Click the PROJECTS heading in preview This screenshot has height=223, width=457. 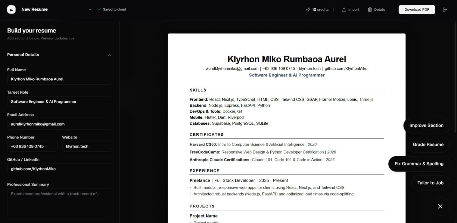tap(202, 206)
